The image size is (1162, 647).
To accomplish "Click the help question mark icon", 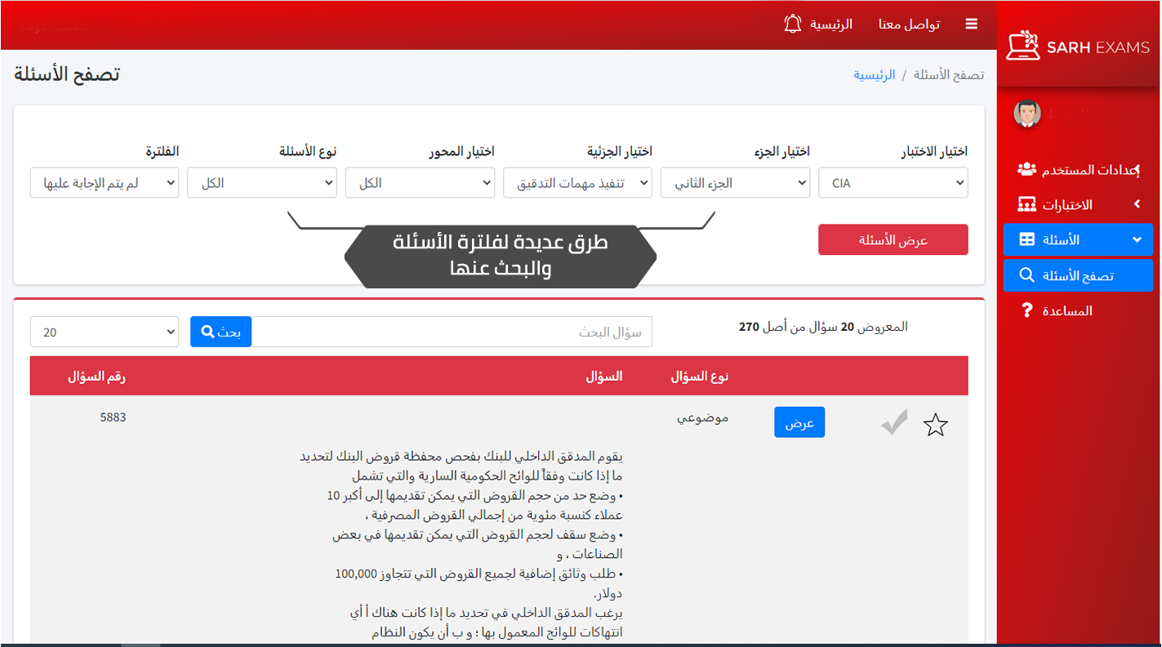I will click(x=1027, y=311).
